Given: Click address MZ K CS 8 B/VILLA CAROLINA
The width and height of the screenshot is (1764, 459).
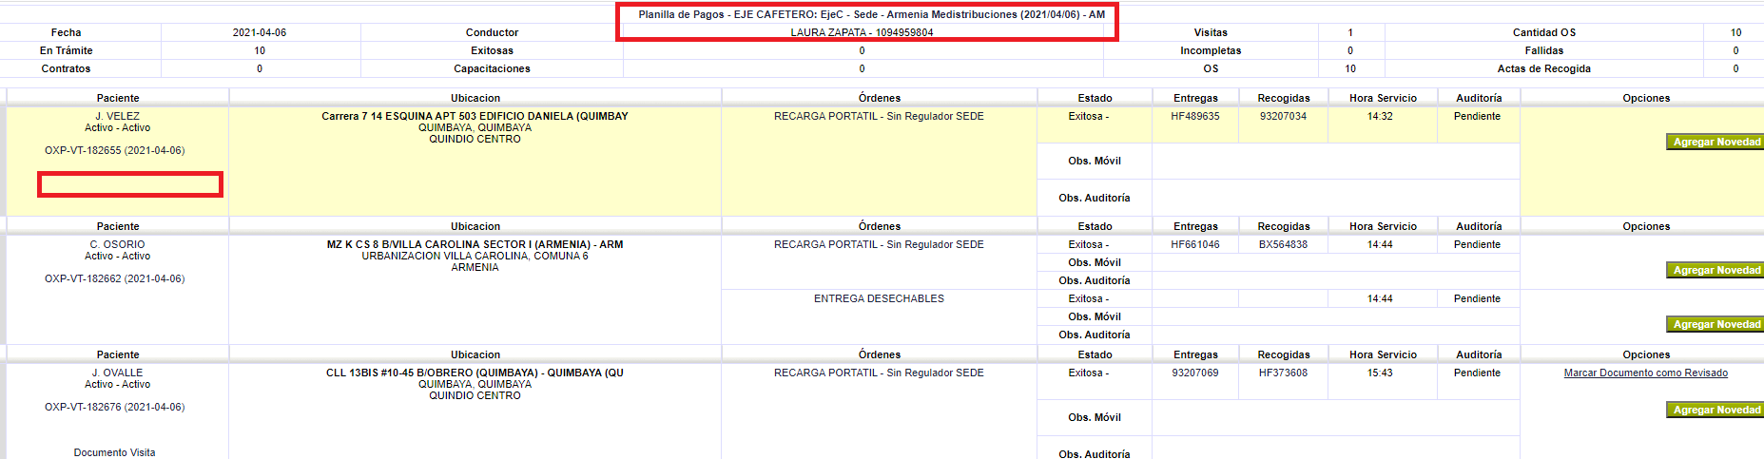Looking at the screenshot, I should pos(475,244).
